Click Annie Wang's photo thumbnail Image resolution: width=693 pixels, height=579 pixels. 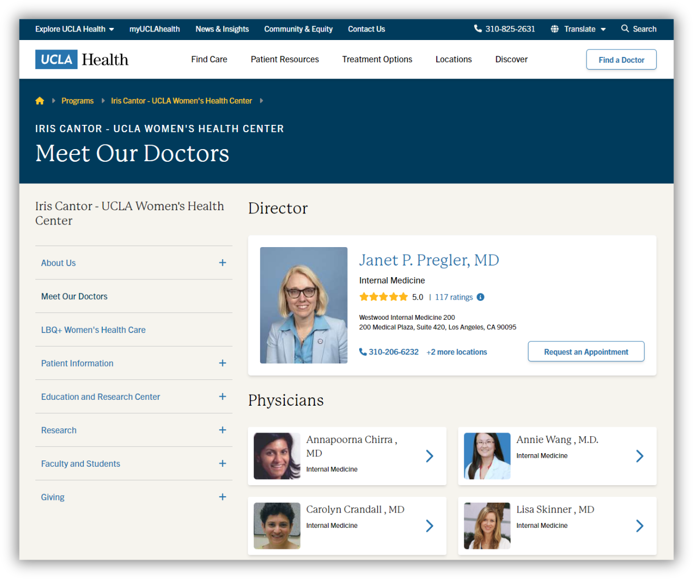click(x=487, y=456)
